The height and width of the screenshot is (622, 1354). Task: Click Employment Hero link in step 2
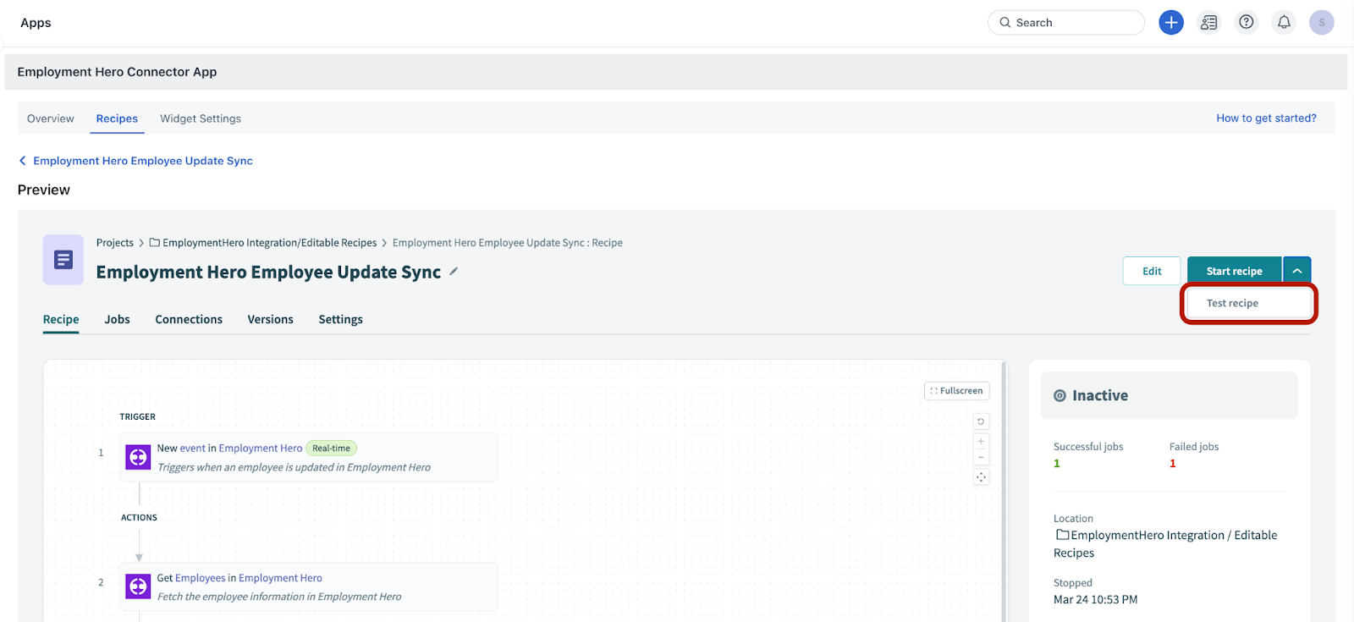coord(280,578)
